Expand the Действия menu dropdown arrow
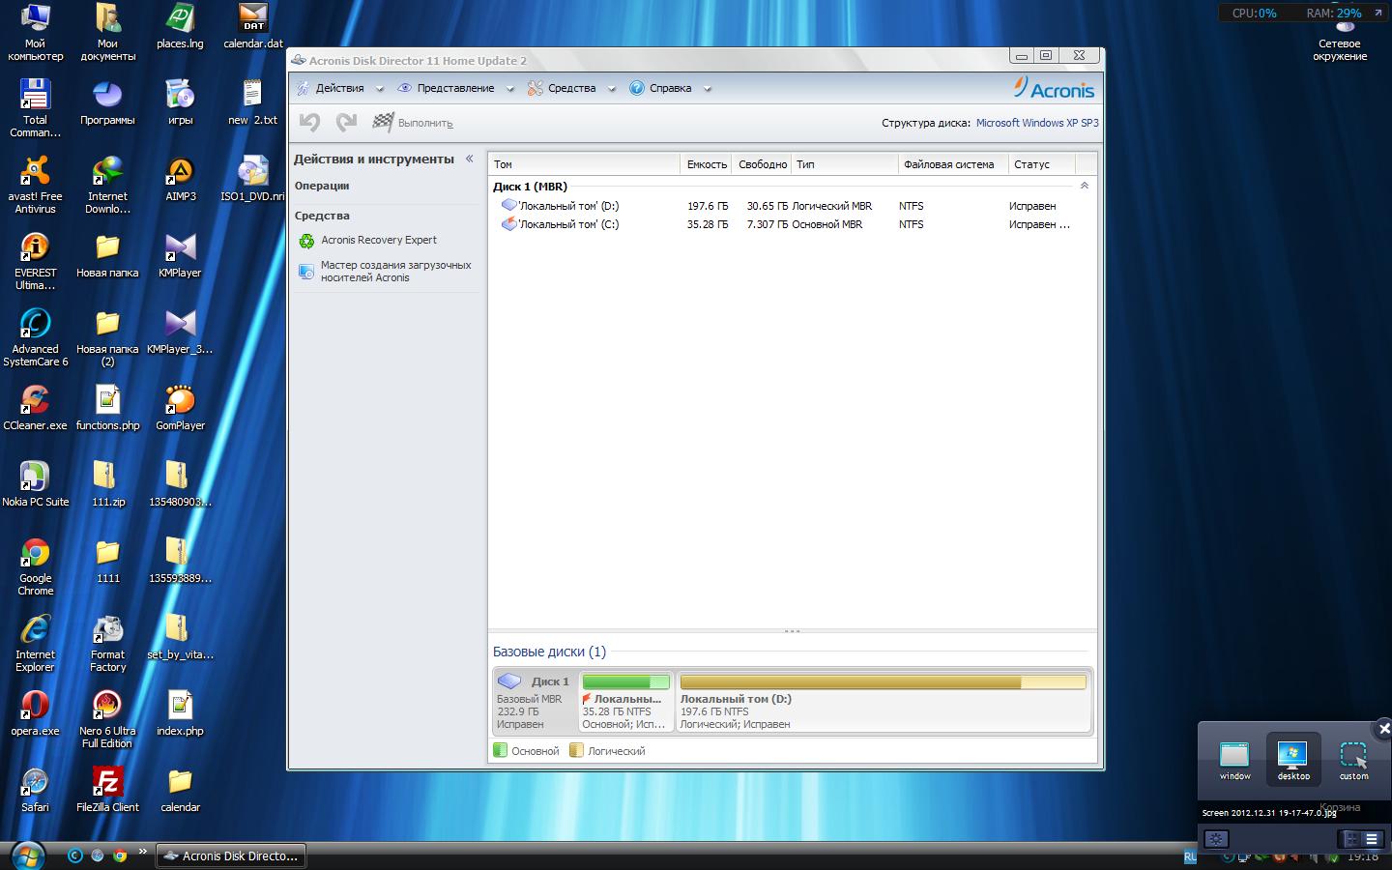The width and height of the screenshot is (1392, 870). tap(380, 89)
